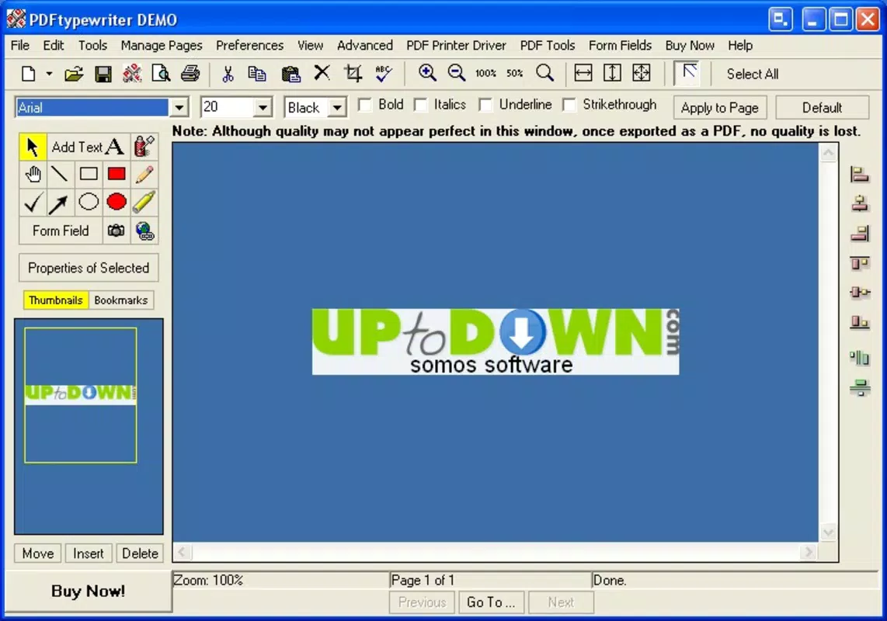The height and width of the screenshot is (621, 887).
Task: Select the page 1 thumbnail
Action: point(80,395)
